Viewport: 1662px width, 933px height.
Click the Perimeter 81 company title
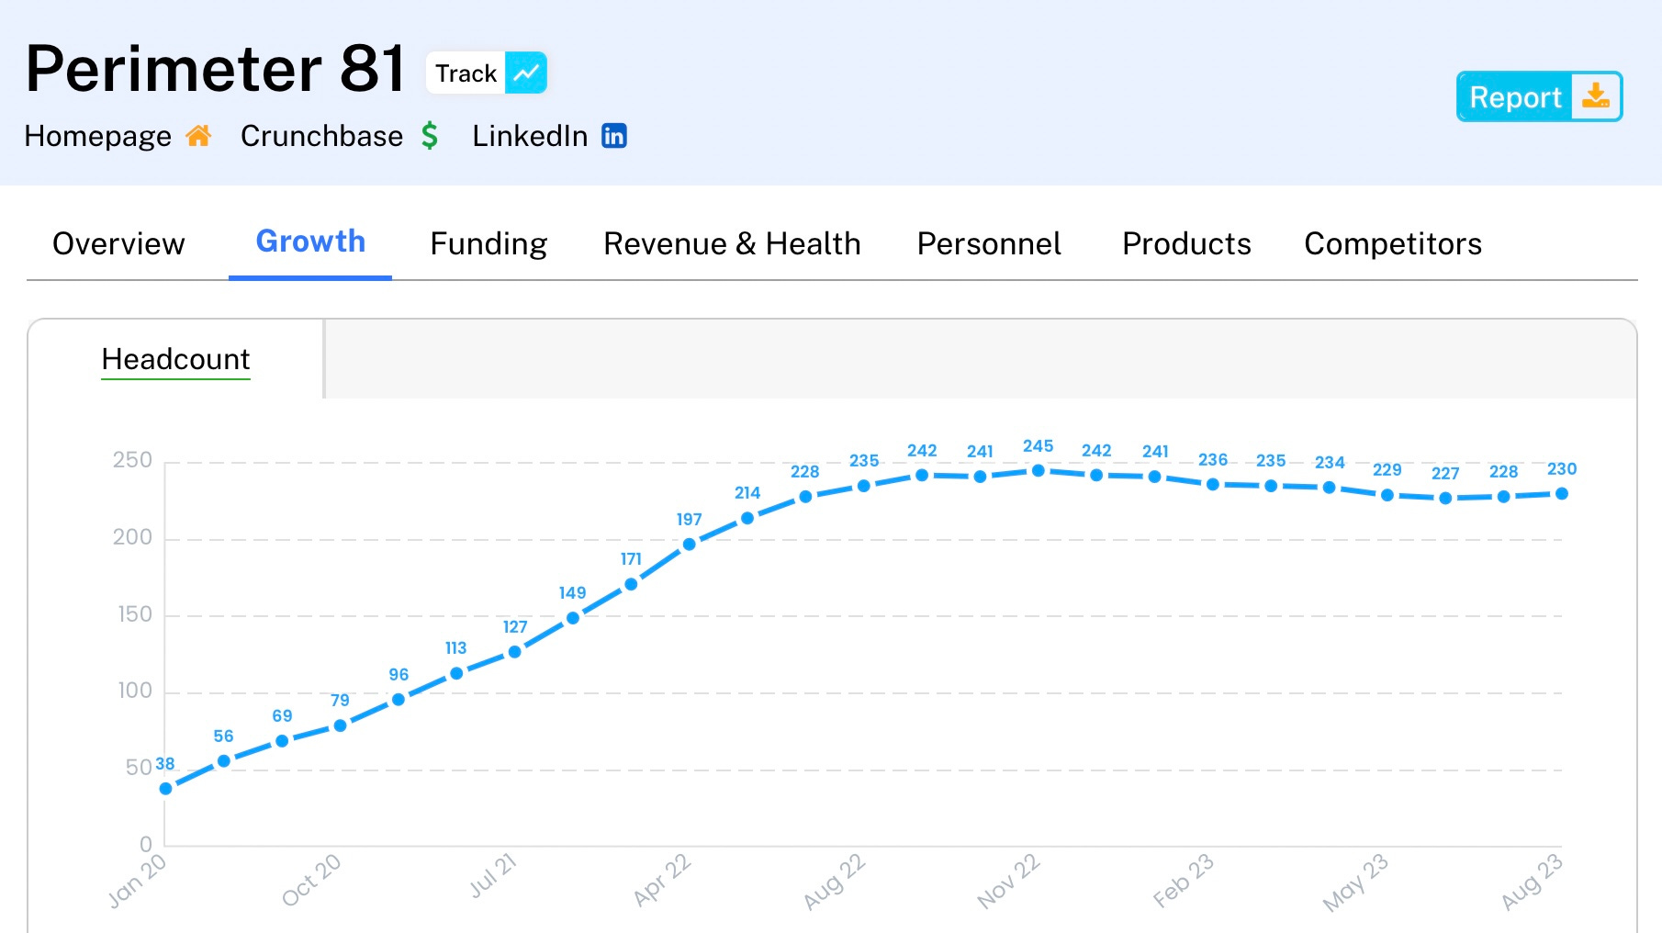coord(216,69)
